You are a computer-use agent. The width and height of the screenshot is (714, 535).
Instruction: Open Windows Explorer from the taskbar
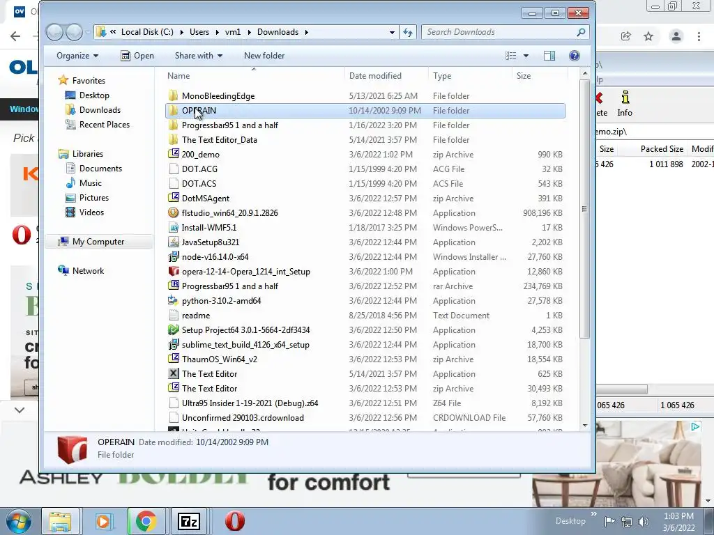point(60,521)
